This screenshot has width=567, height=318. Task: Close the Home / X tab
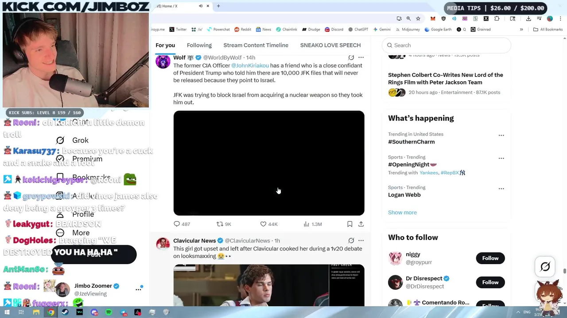pos(208,6)
